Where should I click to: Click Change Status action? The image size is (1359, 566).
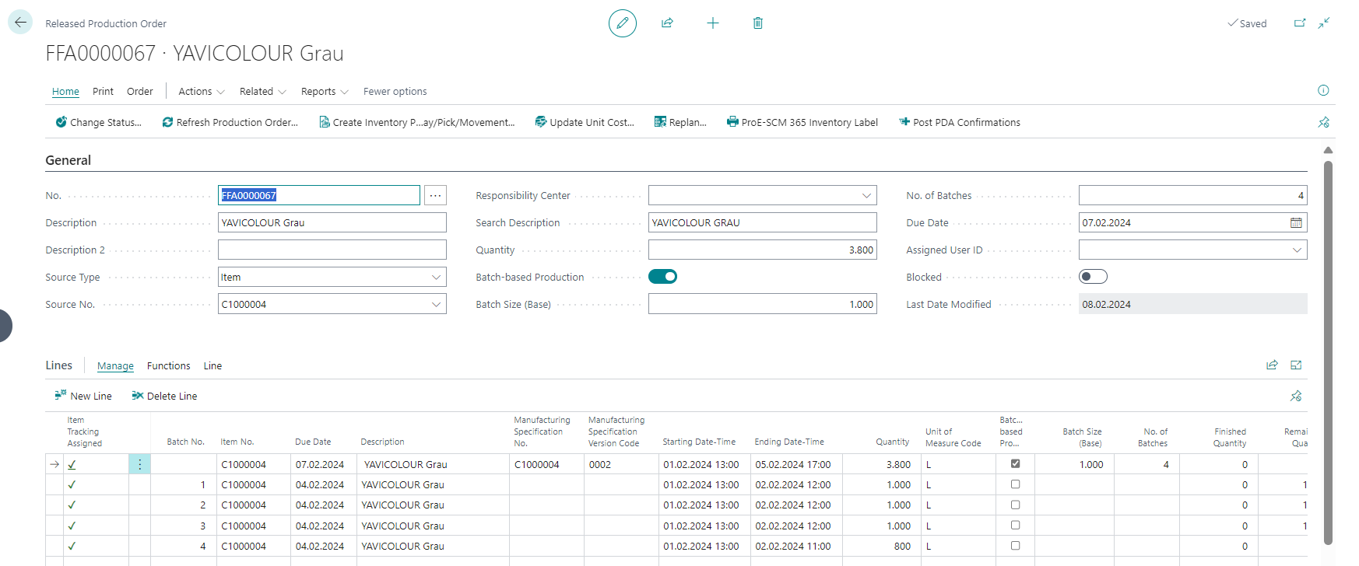[x=99, y=122]
